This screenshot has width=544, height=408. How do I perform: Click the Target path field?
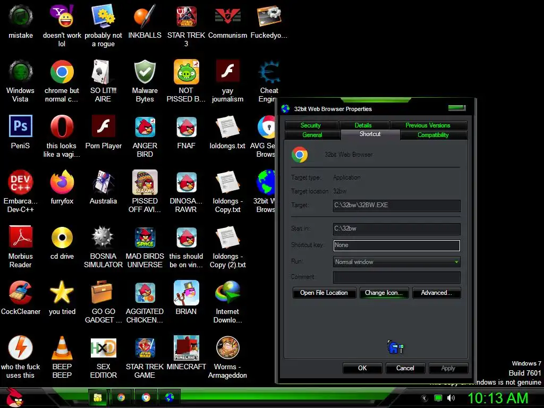(x=396, y=205)
